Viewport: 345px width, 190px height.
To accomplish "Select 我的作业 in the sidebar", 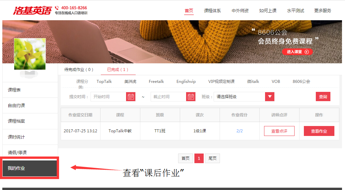I will click(x=30, y=168).
